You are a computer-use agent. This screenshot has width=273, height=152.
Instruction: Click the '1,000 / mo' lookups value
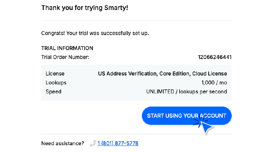pyautogui.click(x=214, y=83)
